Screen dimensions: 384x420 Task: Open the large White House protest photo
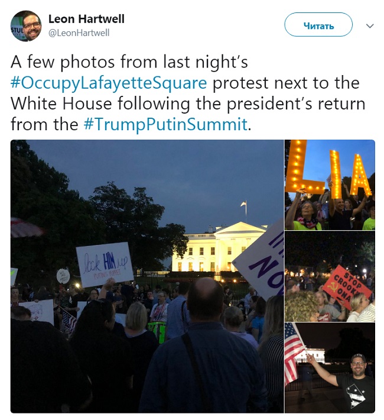click(x=147, y=276)
